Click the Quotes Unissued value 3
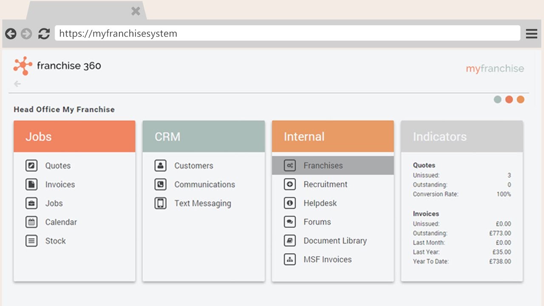The height and width of the screenshot is (306, 544). (509, 175)
